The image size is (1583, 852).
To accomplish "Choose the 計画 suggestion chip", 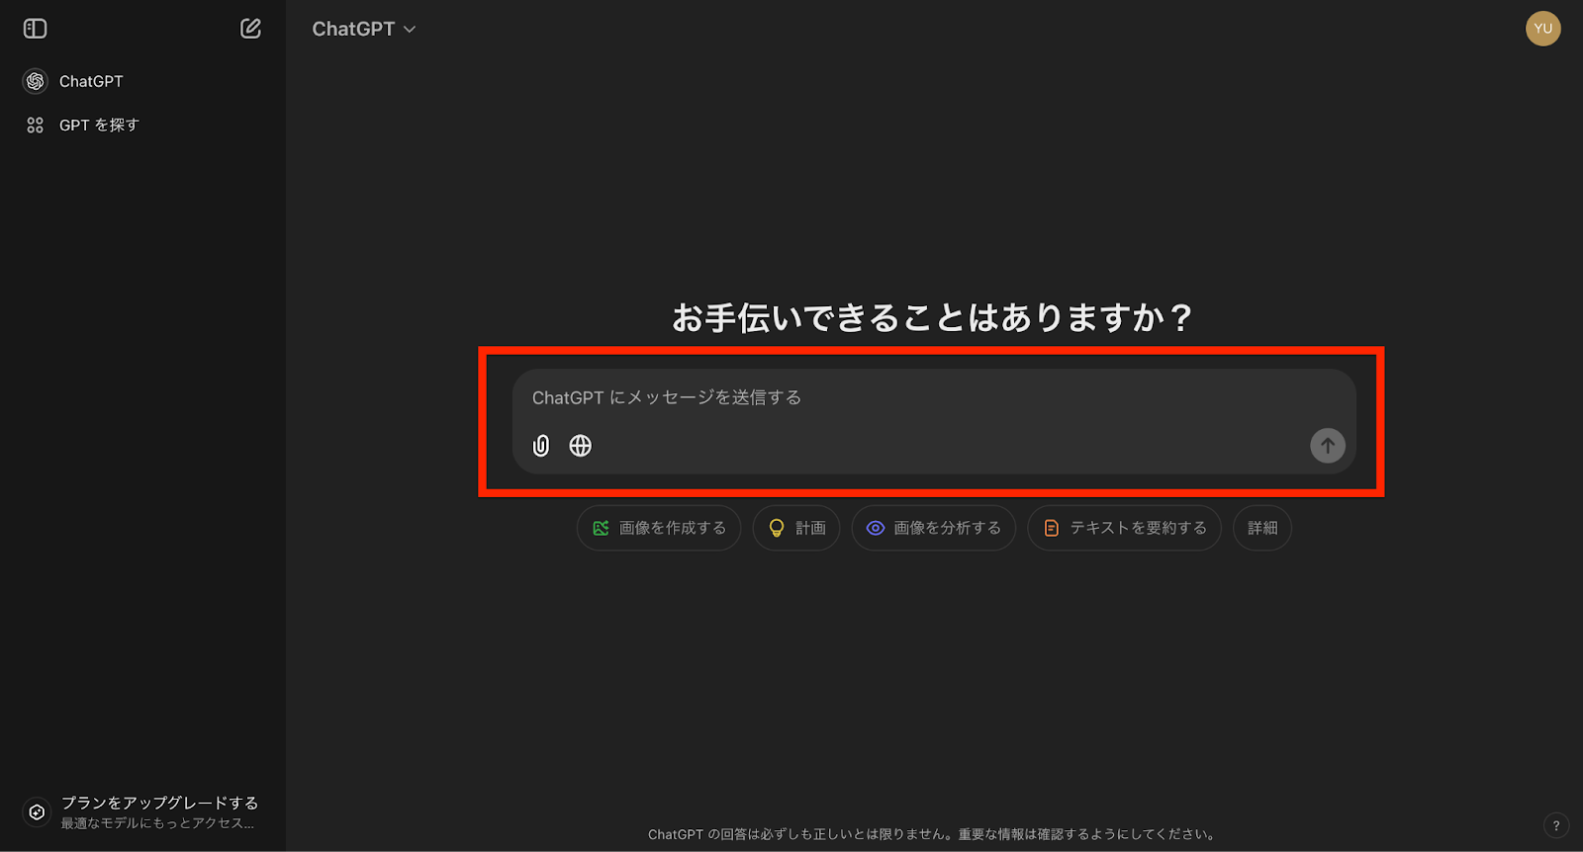I will (x=796, y=528).
